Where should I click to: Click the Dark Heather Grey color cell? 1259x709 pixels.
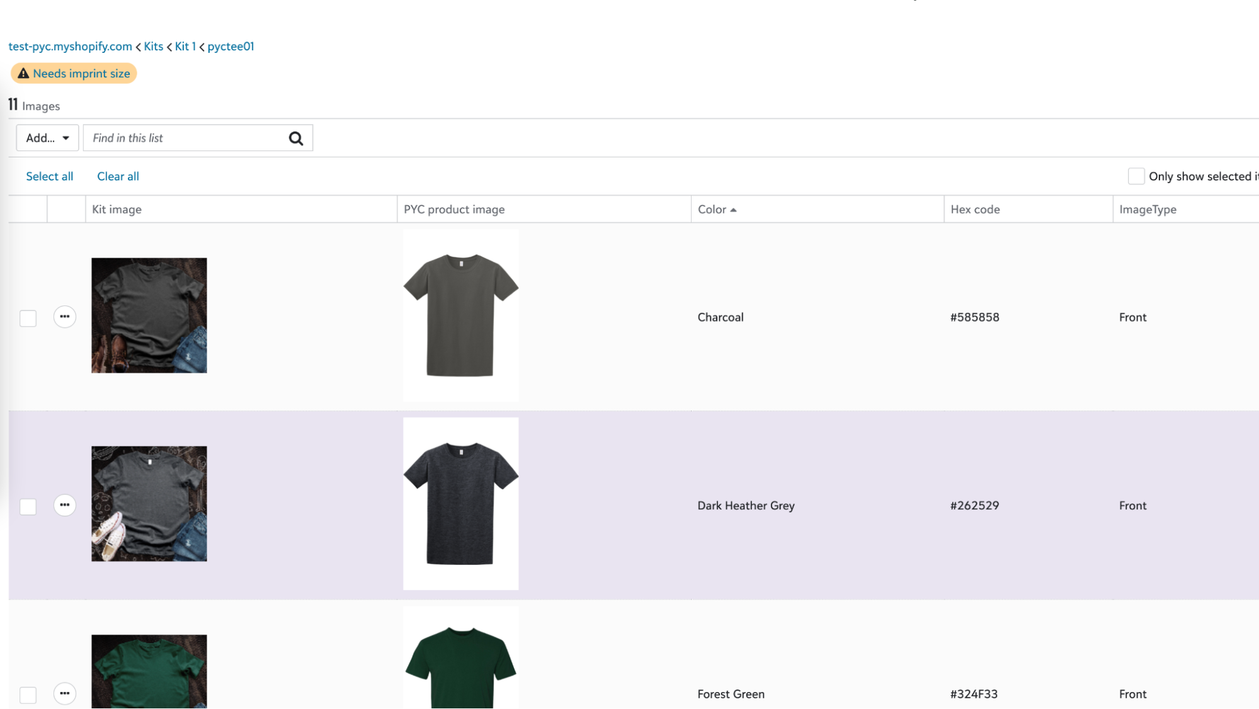tap(746, 506)
